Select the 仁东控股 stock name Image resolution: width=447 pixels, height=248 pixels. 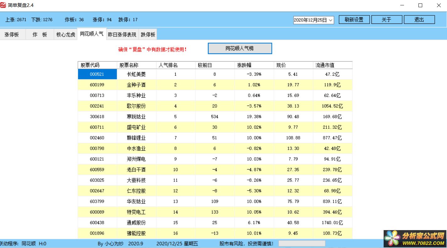(136, 191)
